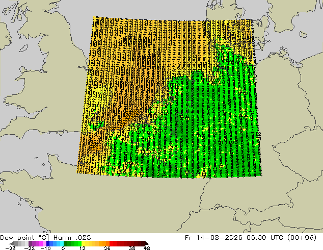Click the legend value '38'
The image size is (323, 250).
click(132, 248)
